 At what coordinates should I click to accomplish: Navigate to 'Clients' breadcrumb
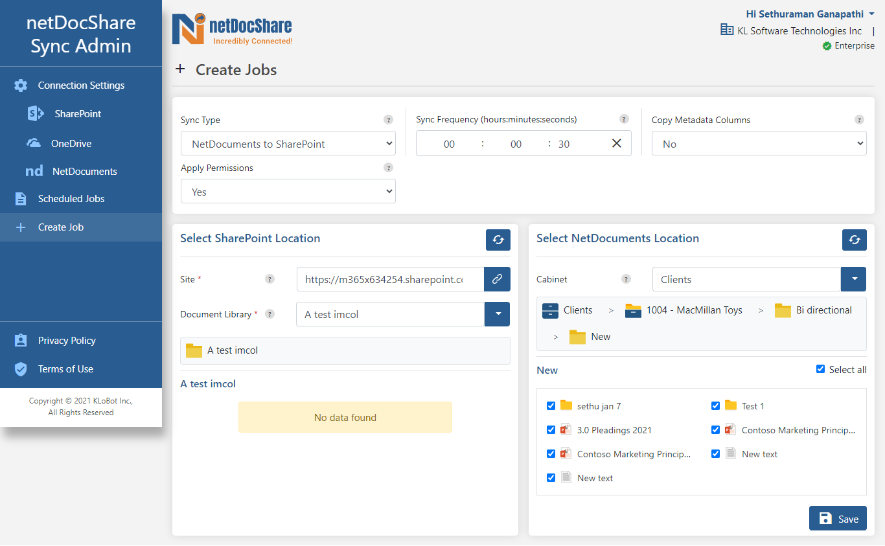pos(578,310)
